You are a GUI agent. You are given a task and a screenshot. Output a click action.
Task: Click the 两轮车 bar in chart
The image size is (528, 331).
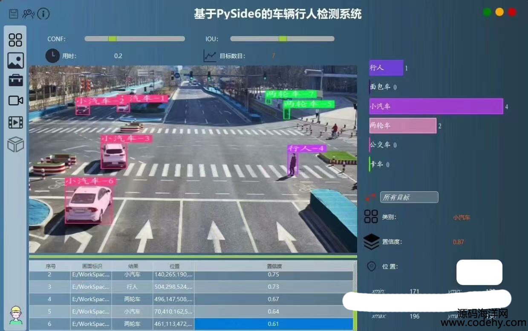point(403,126)
